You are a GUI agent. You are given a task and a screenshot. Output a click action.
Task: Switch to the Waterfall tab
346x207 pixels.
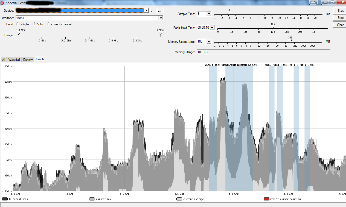click(x=14, y=59)
